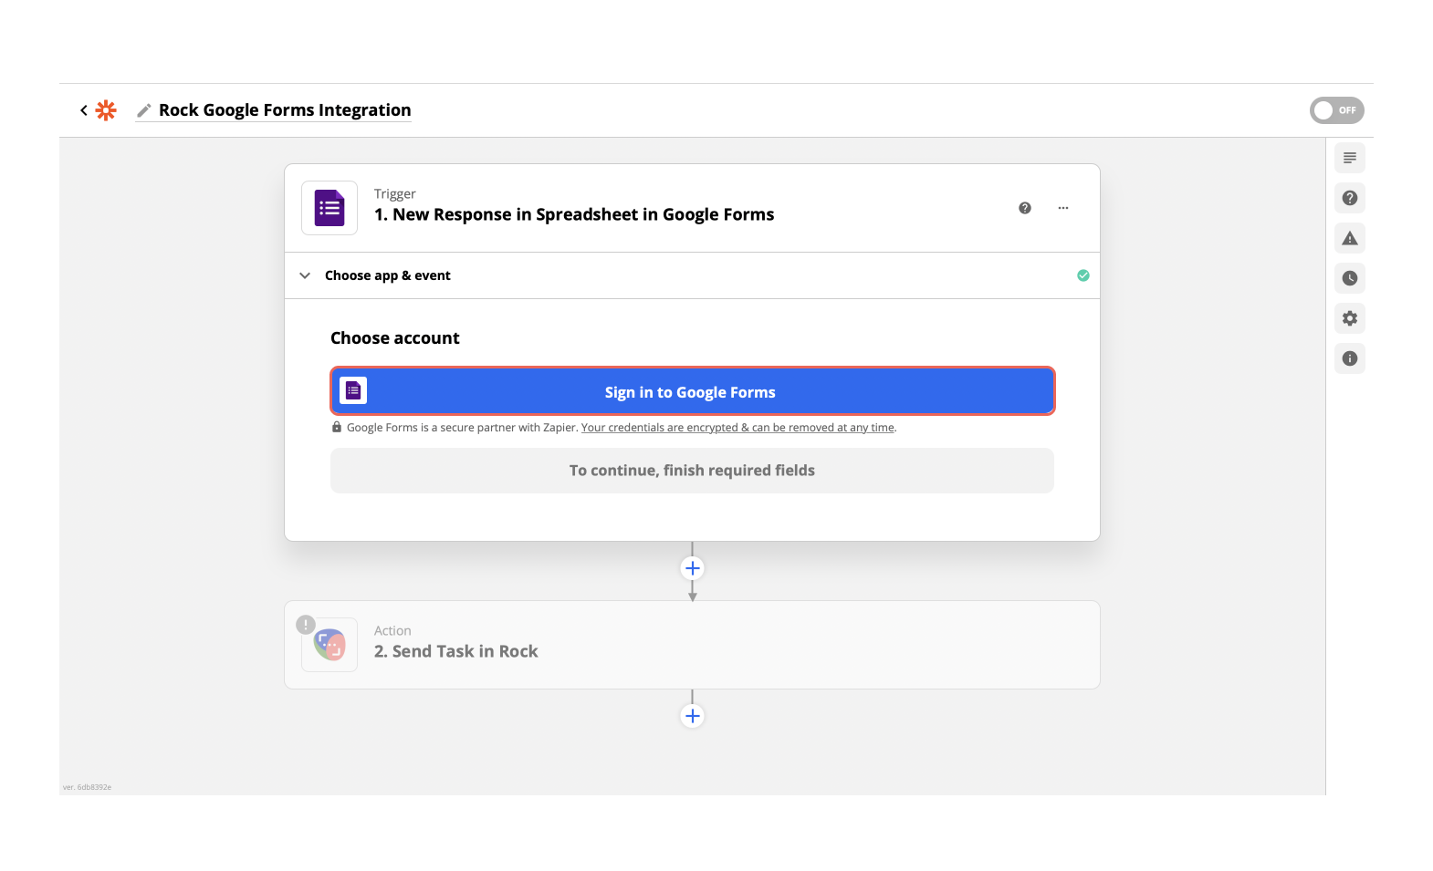Open the info sidebar icon
The image size is (1433, 871).
tap(1349, 358)
